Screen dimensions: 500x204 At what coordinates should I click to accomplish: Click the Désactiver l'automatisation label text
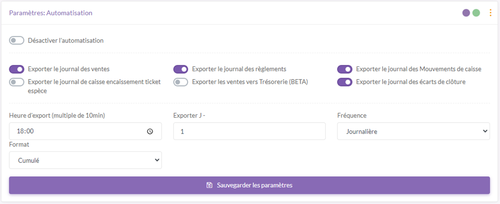tap(66, 41)
